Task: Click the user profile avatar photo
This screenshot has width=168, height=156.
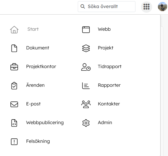Action: point(163,7)
